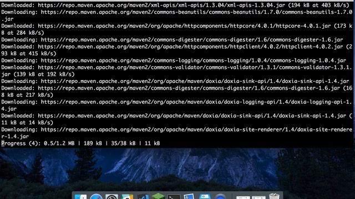Click the commons-logging-1.0.4.jar downloading URL
Viewport: 355px width, 199px height.
pyautogui.click(x=194, y=60)
